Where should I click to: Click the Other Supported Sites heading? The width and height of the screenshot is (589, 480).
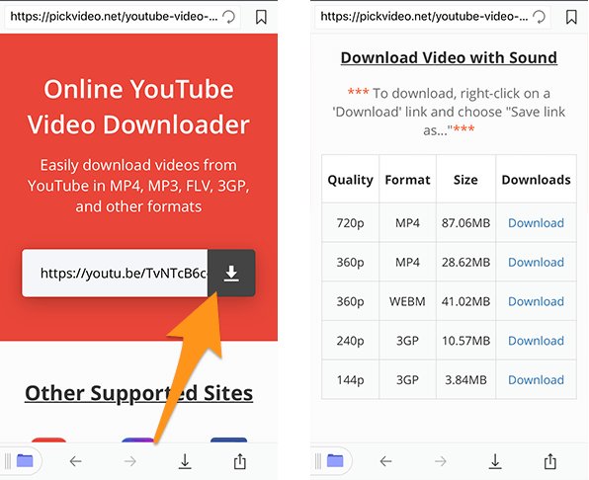click(138, 394)
